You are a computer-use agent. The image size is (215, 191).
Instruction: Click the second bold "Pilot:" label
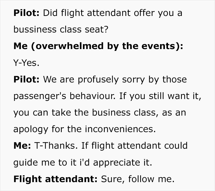coord(27,80)
